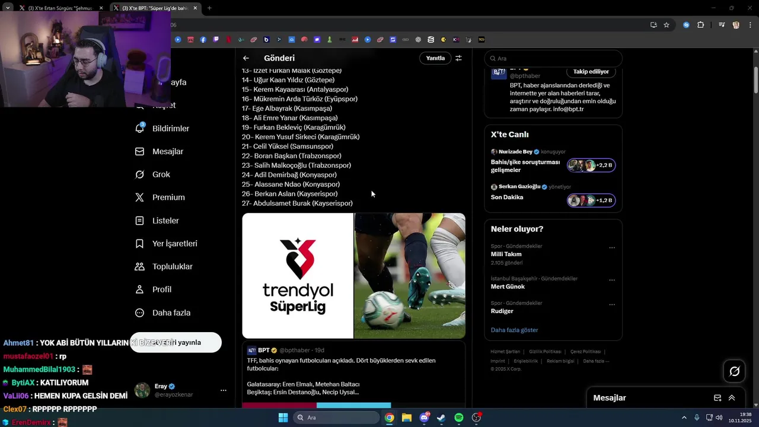The height and width of the screenshot is (427, 759).
Task: Open Facebook bookmark in bookmarks bar
Action: tap(203, 40)
